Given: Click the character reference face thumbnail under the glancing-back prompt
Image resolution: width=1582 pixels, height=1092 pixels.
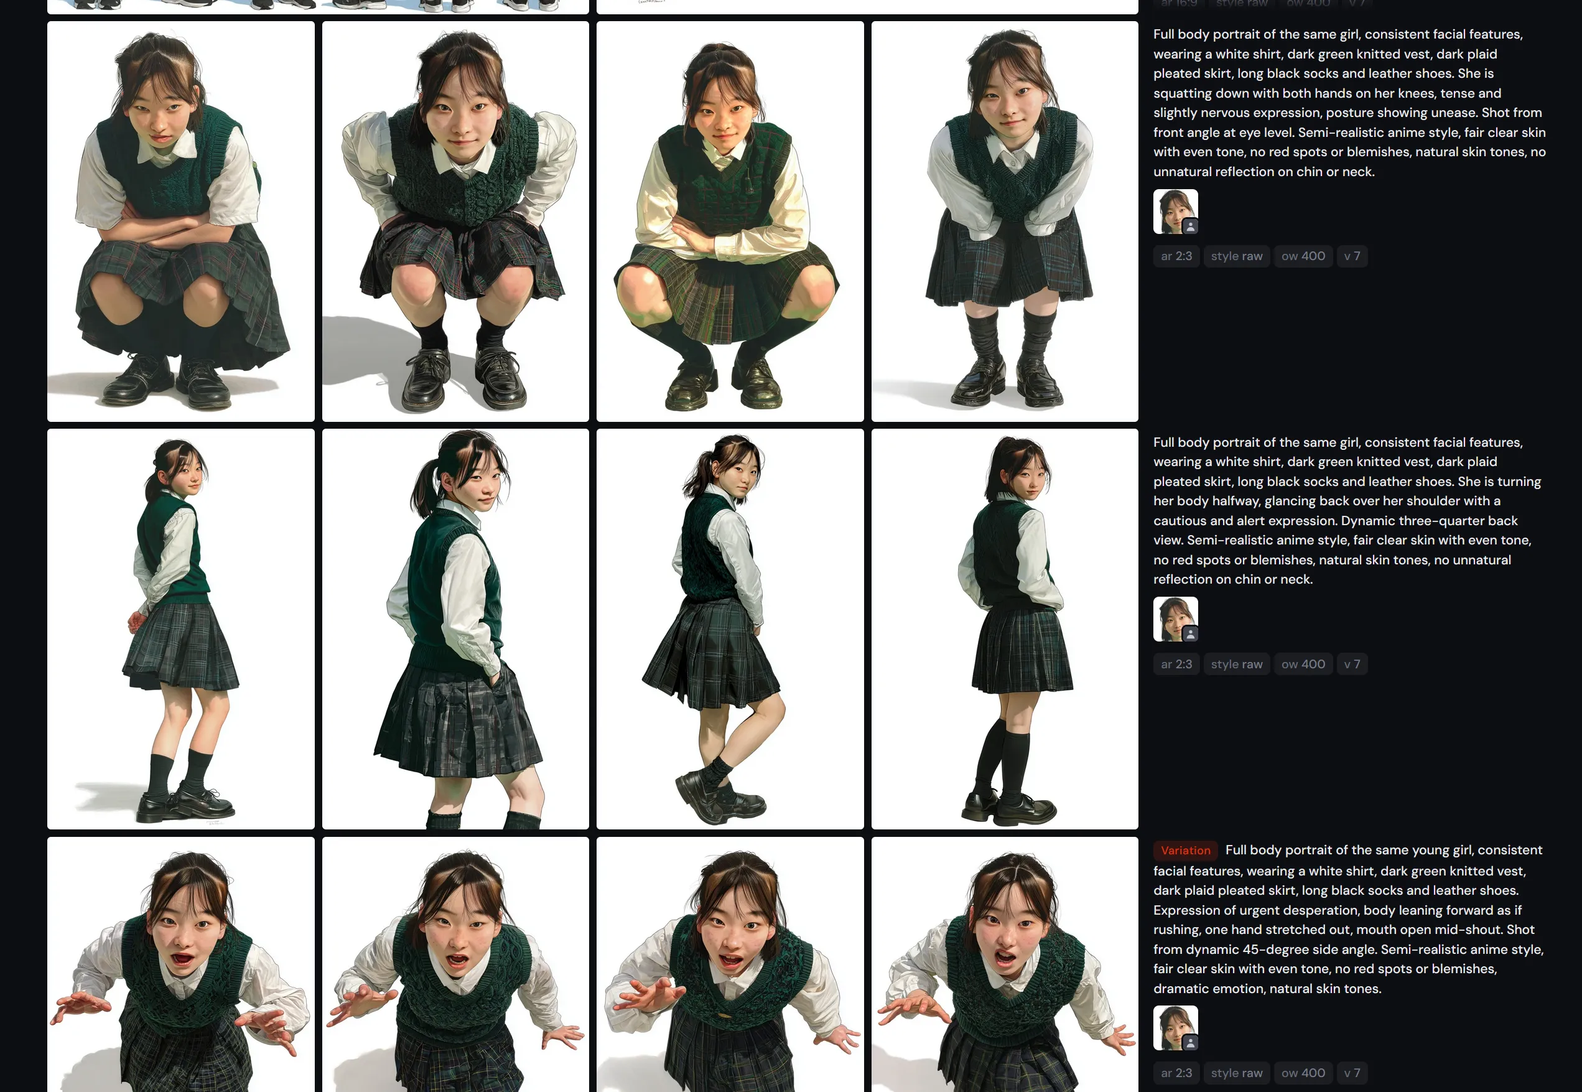Looking at the screenshot, I should [1175, 619].
